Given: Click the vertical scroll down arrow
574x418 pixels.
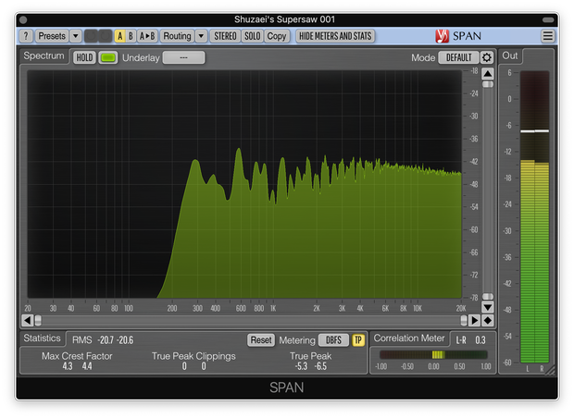Looking at the screenshot, I should (487, 307).
